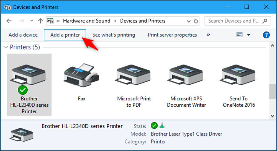The image size is (277, 151).
Task: Click the Change your view icon
Action: [240, 35]
